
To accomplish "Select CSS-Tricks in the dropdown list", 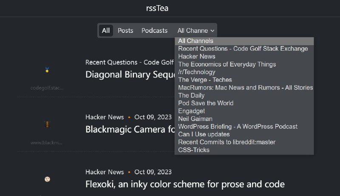I will [x=194, y=150].
